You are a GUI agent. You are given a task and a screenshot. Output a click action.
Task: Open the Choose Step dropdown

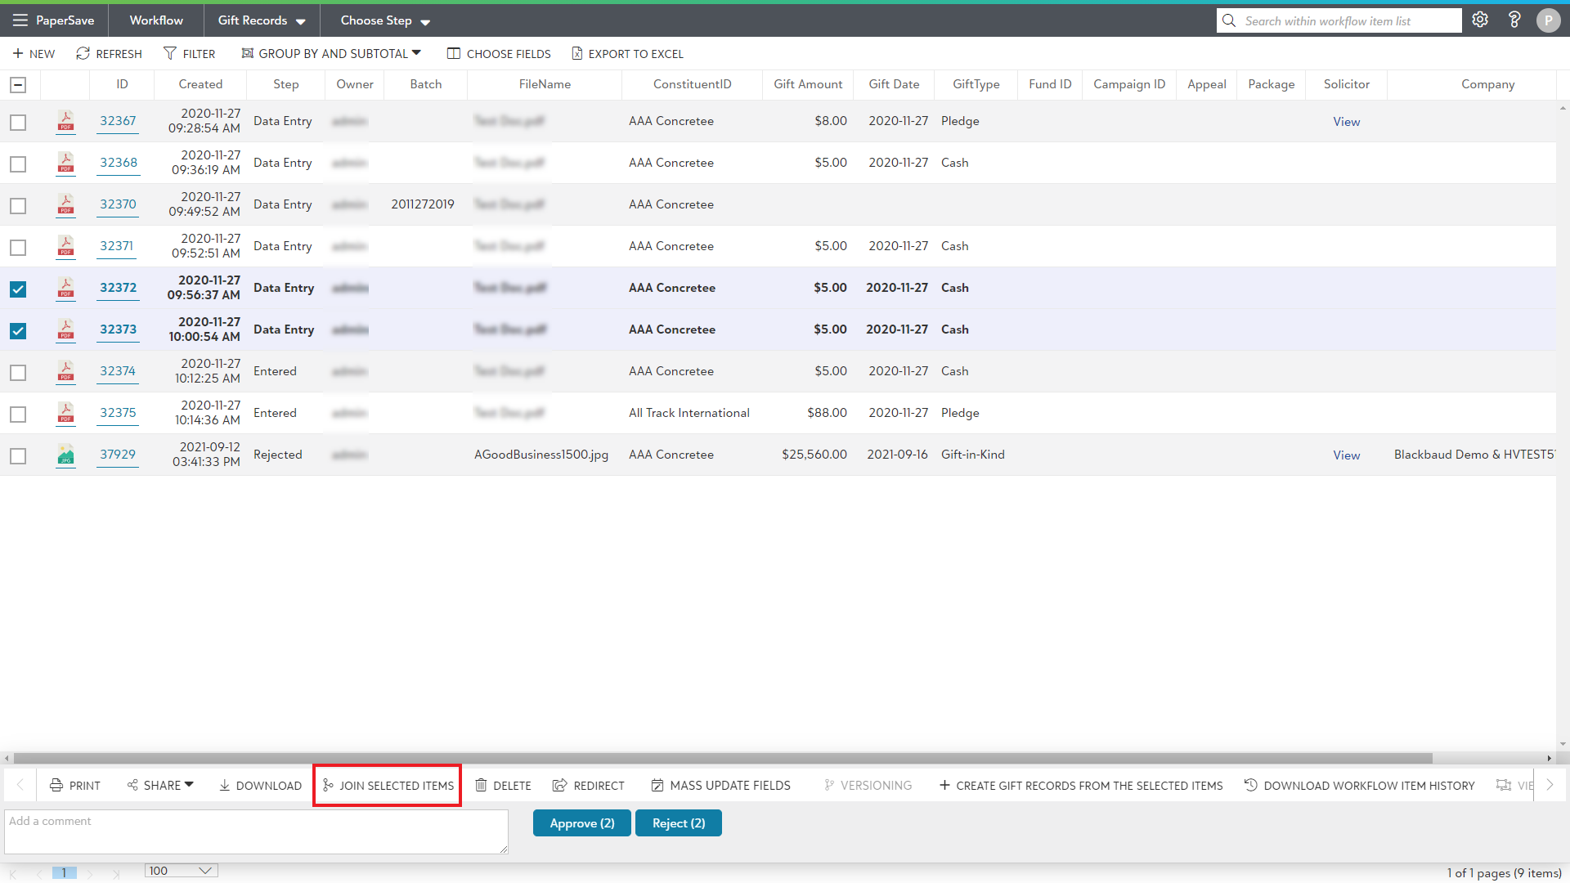(x=384, y=20)
